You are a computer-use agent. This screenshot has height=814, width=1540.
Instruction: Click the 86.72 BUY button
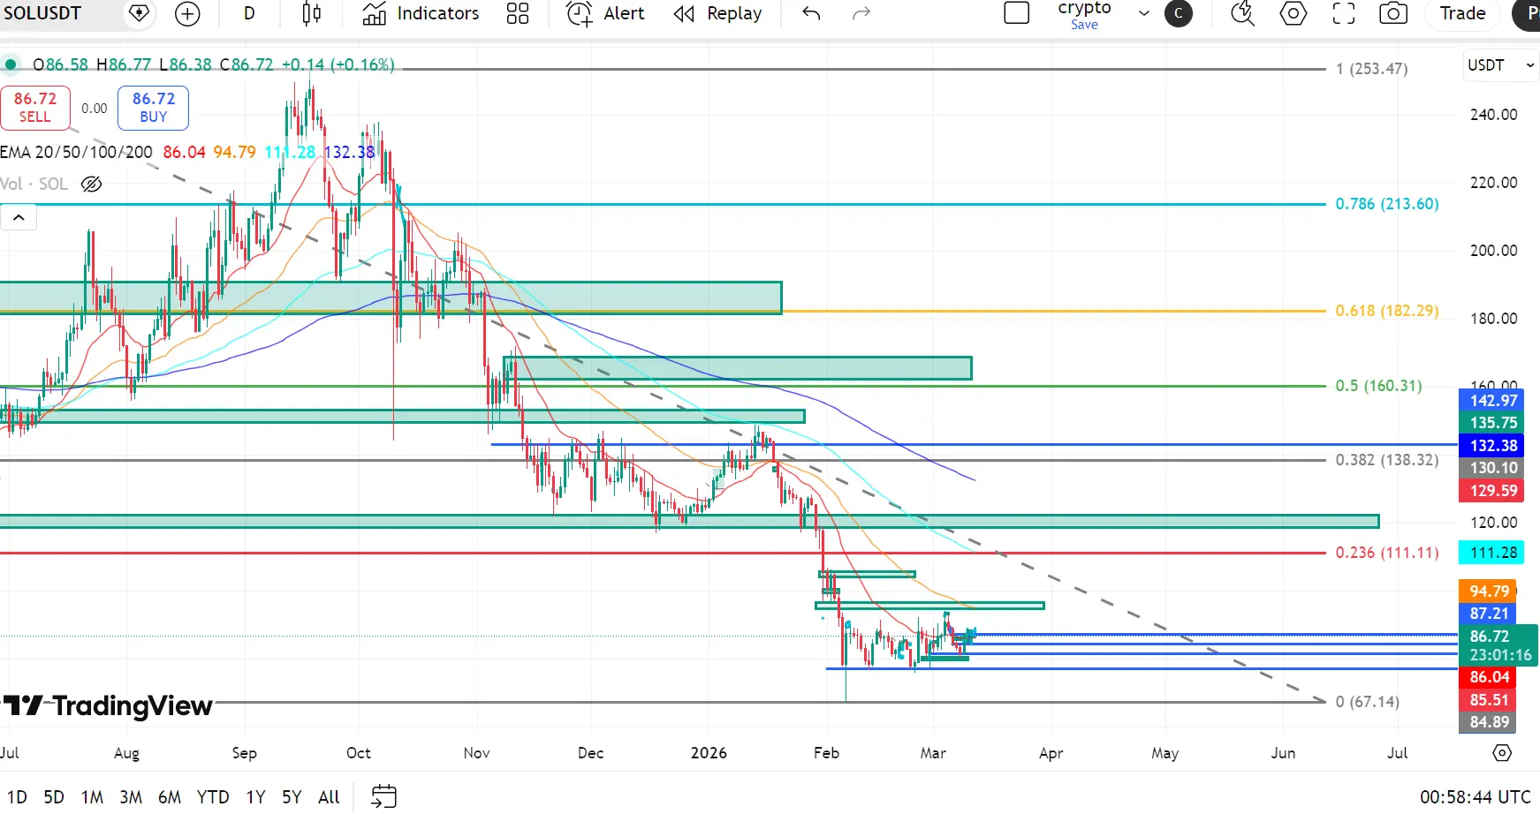pyautogui.click(x=154, y=107)
